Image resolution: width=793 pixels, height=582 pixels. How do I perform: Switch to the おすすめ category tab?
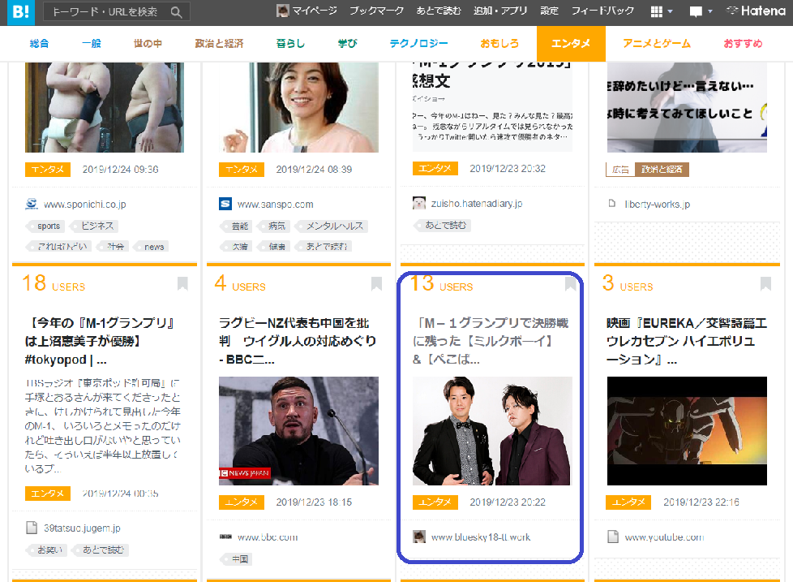743,44
